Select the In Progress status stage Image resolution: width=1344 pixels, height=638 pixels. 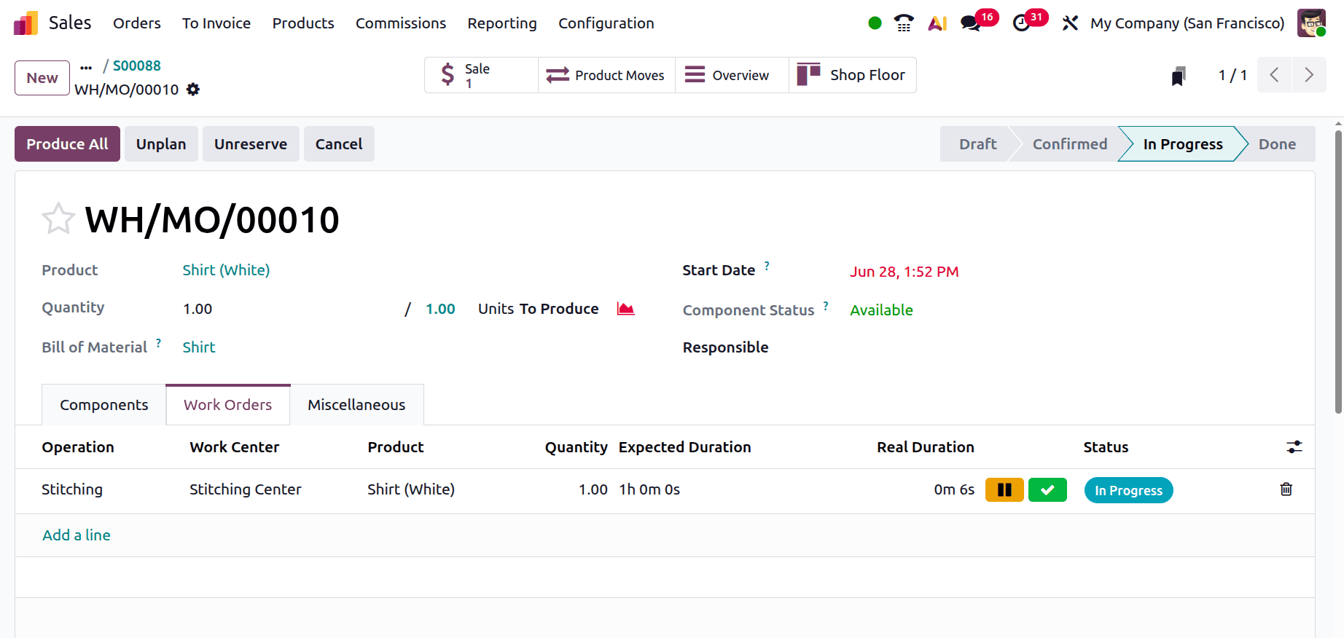(1182, 144)
